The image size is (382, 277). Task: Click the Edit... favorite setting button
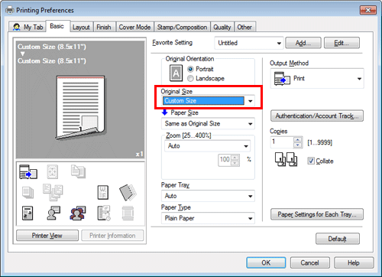click(342, 43)
